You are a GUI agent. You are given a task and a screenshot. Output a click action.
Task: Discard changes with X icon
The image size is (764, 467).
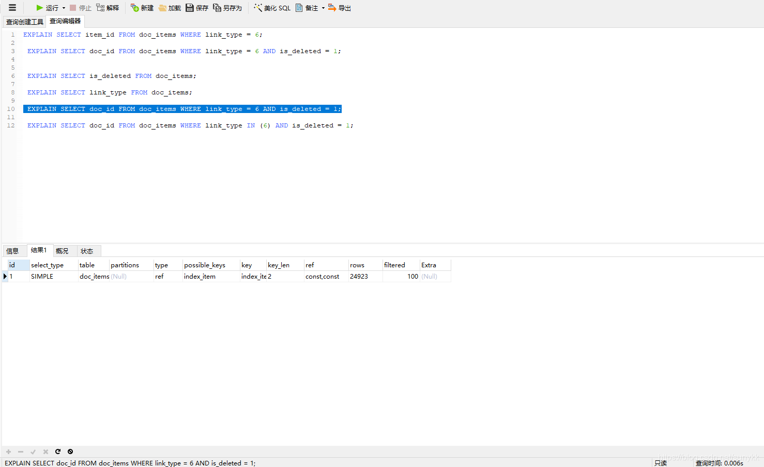[45, 452]
